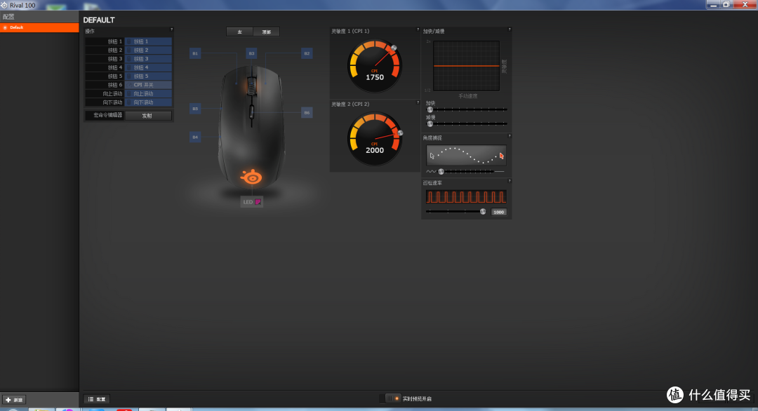Open help for 角度捕捉 angle snapping

pyautogui.click(x=510, y=136)
